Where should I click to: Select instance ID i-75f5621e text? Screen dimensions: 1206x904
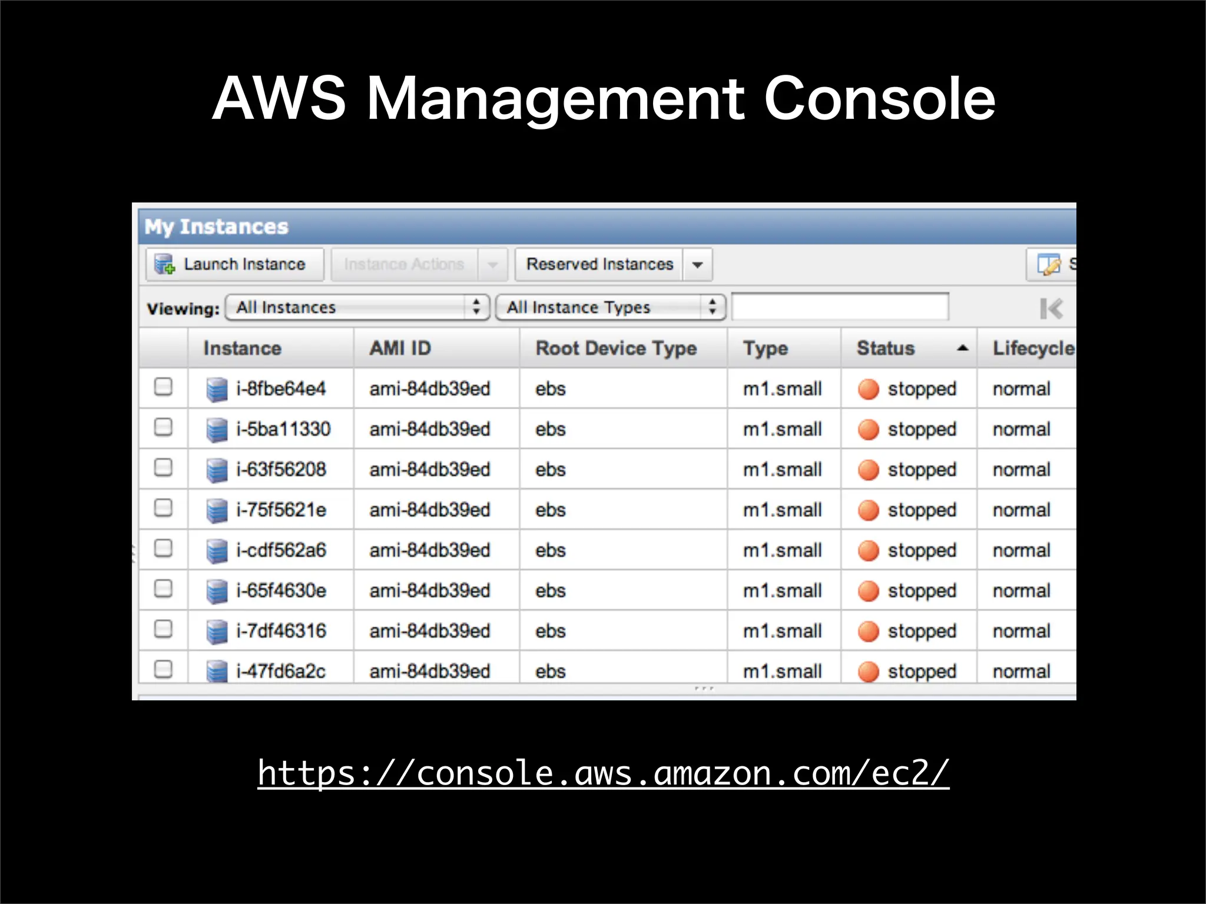click(x=281, y=510)
